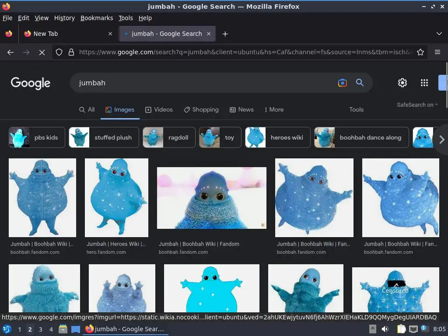Click the taskbar start menu icon
Screen dimensions: 448x336
[x=7, y=329]
